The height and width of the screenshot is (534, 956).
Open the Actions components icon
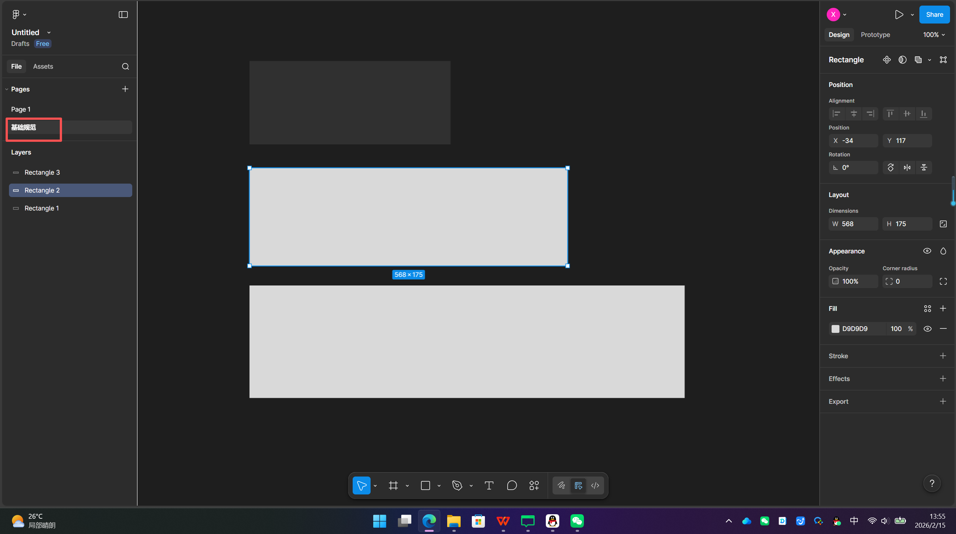(x=534, y=485)
